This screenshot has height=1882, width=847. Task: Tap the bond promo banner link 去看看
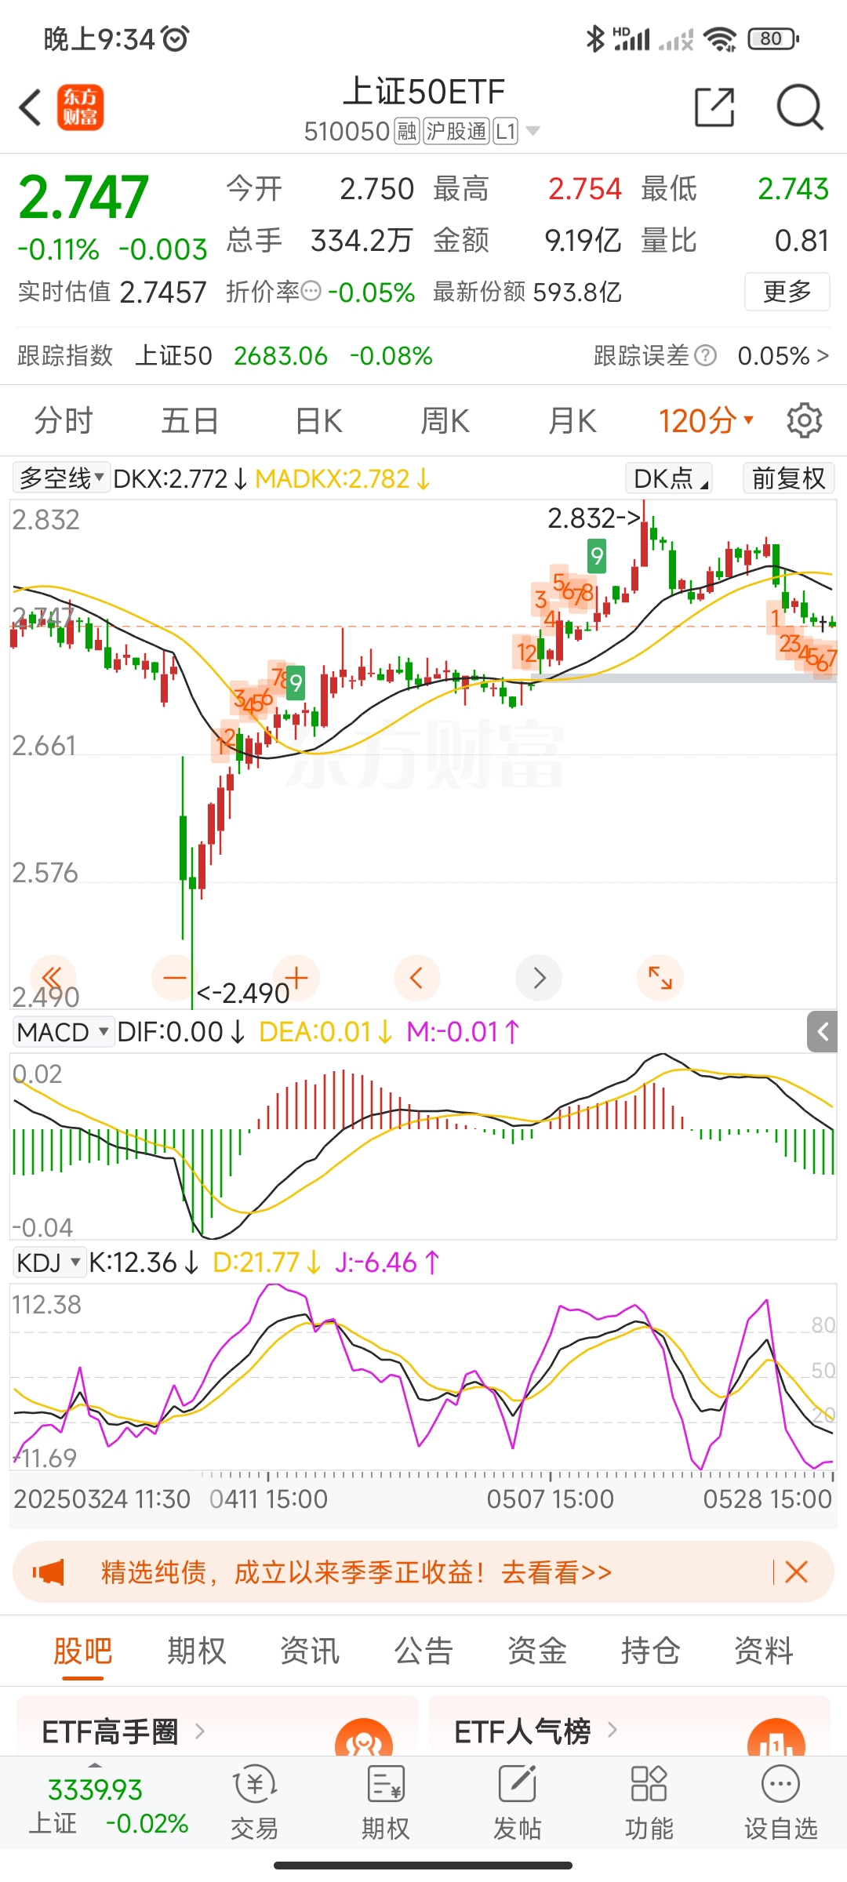pyautogui.click(x=556, y=1572)
